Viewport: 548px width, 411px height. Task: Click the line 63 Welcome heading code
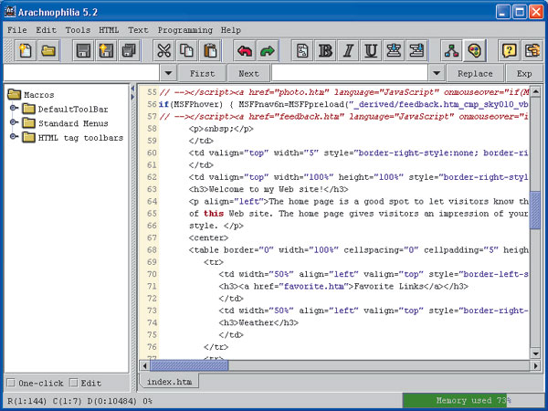coord(269,189)
